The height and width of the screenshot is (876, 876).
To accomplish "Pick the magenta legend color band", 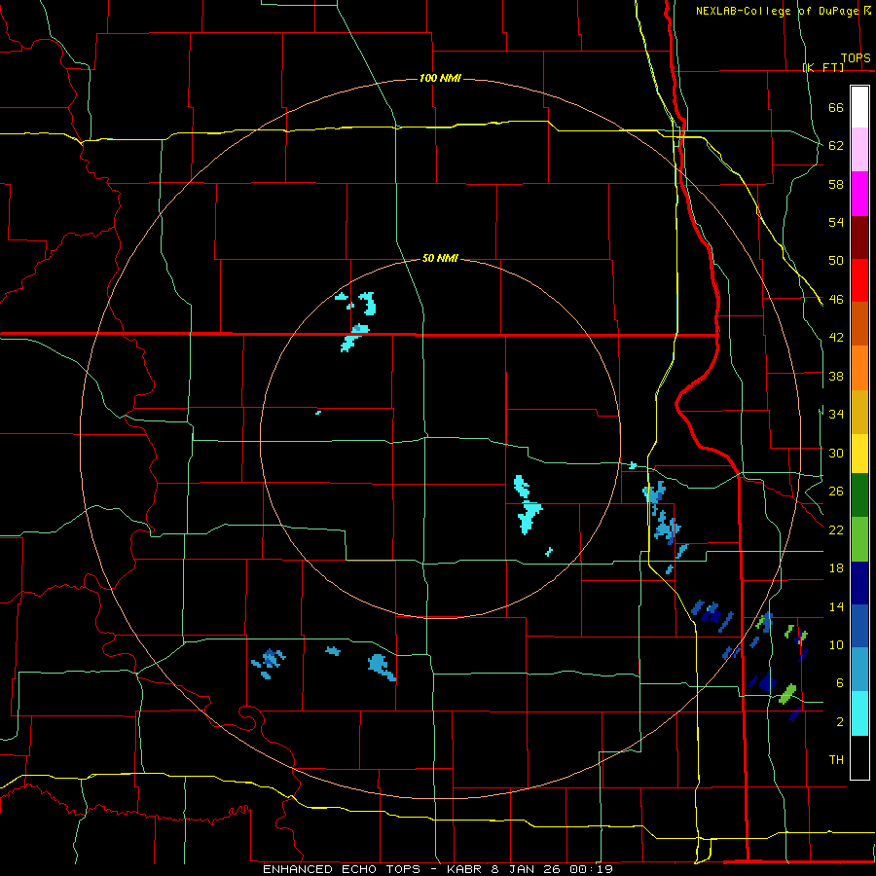I will pyautogui.click(x=859, y=194).
